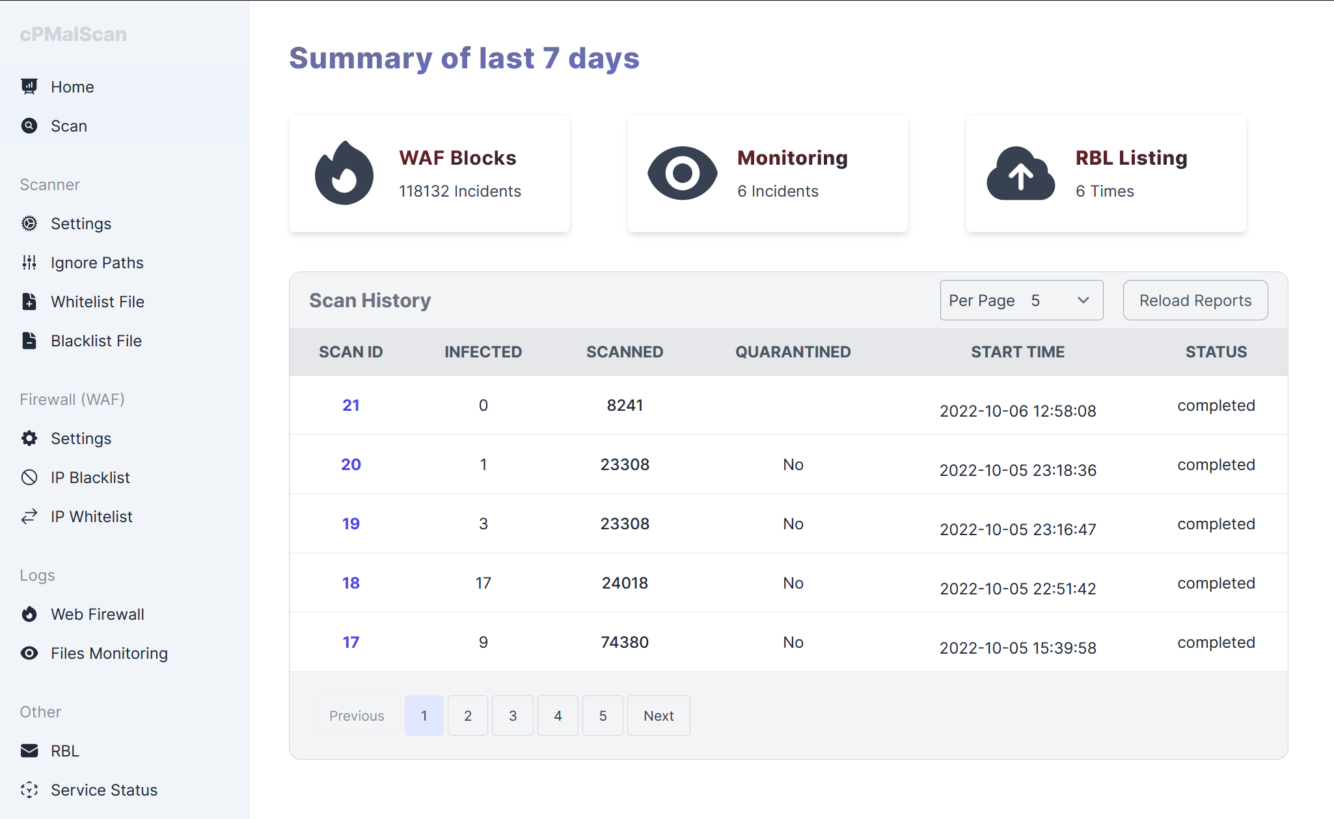Open Web Firewall logs
Screen dimensions: 1334x819
125,614
